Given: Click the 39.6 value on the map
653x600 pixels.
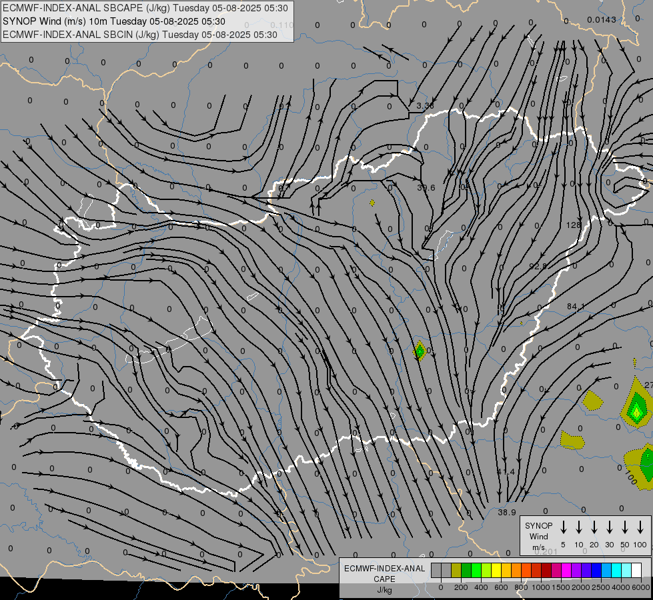Looking at the screenshot, I should [x=426, y=188].
